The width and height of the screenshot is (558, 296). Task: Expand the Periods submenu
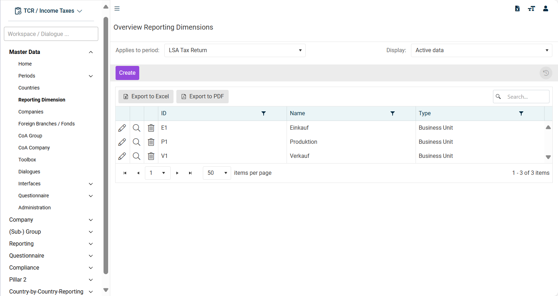[x=91, y=76]
